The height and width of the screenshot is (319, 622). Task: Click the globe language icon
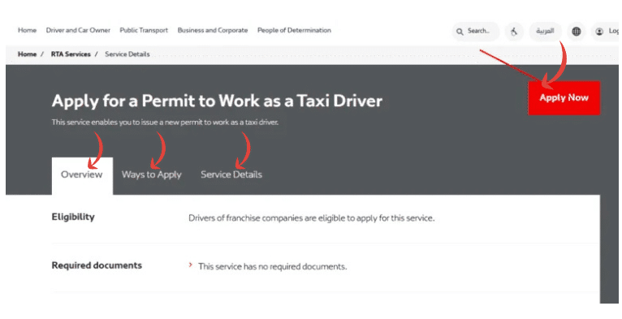[576, 32]
